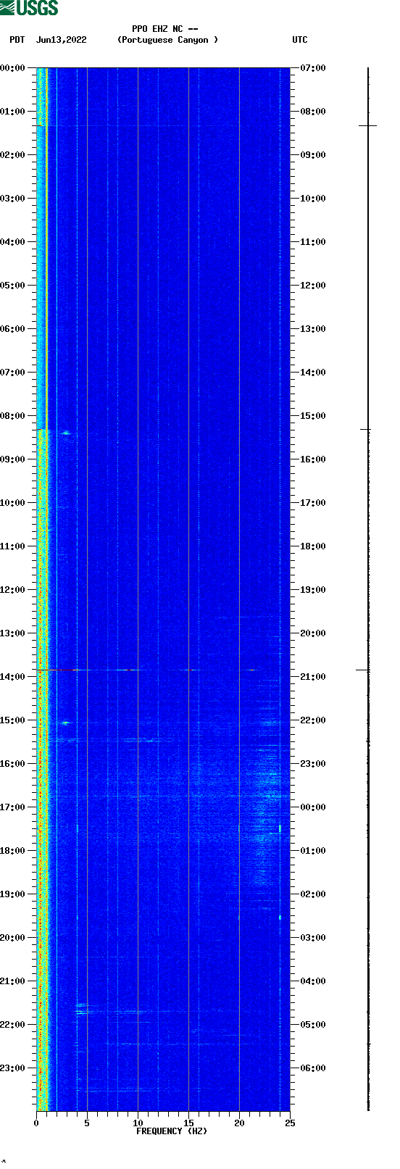Click the 13:00 UTC time label
This screenshot has height=1169, width=400.
[313, 329]
